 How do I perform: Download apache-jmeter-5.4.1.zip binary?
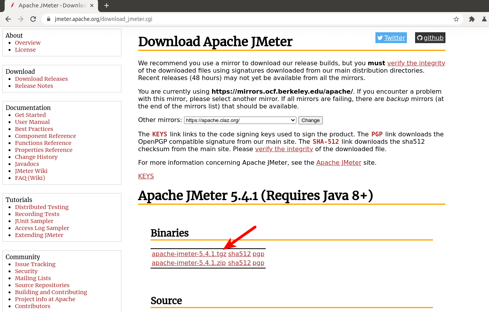189,263
